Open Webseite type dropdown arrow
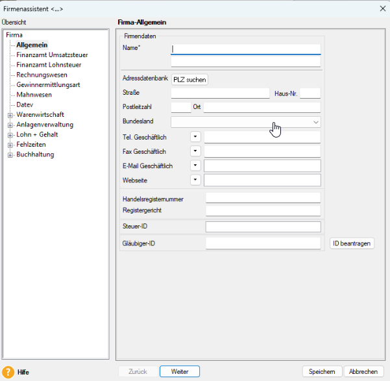Viewport: 390px width, 381px height. 195,180
